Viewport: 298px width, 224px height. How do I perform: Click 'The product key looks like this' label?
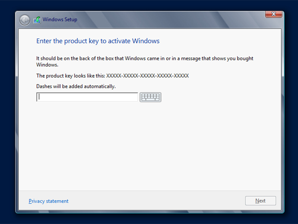(70, 76)
